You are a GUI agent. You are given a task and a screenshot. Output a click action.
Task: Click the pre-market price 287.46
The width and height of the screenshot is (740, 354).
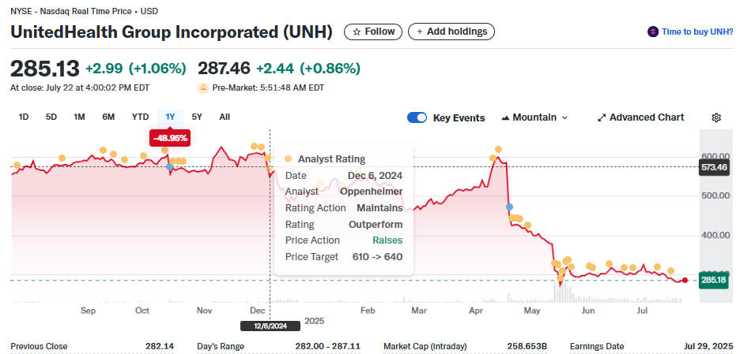coord(224,69)
